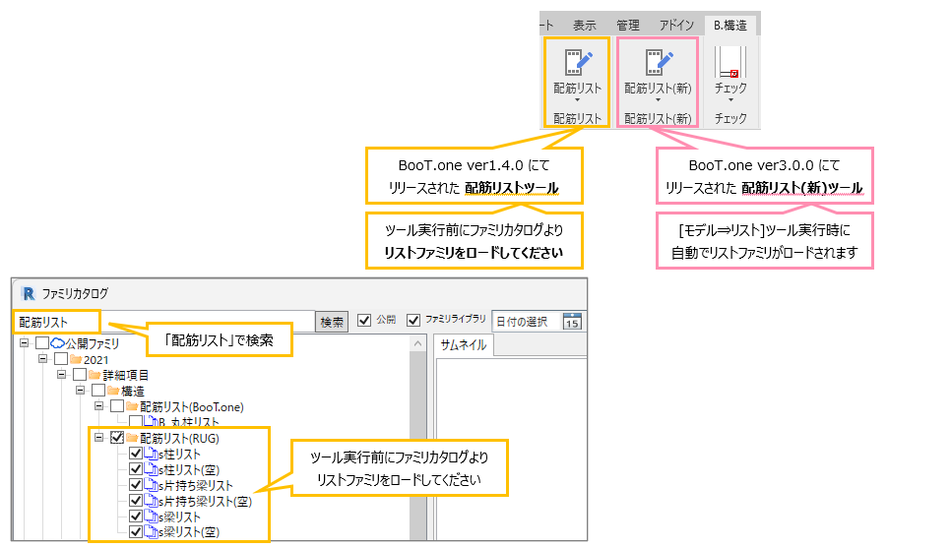Click the file icon of s柱リスト
The height and width of the screenshot is (548, 951).
(151, 454)
